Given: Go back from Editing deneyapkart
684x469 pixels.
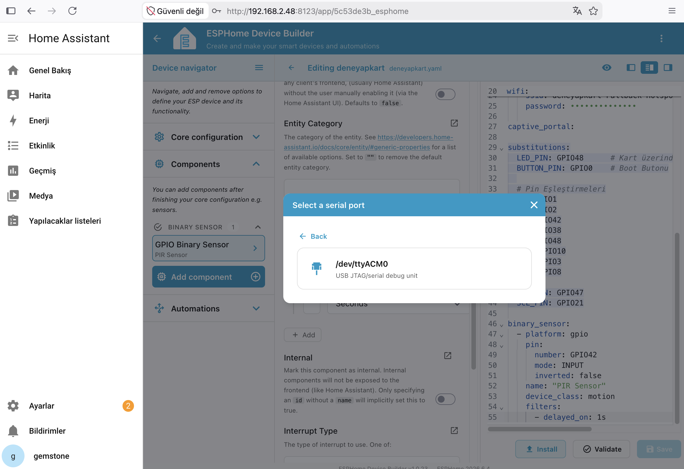Looking at the screenshot, I should pyautogui.click(x=291, y=68).
